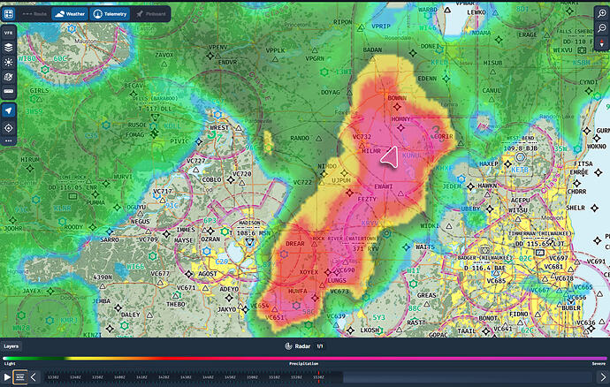Select the KETB airport symbol

coord(520,157)
